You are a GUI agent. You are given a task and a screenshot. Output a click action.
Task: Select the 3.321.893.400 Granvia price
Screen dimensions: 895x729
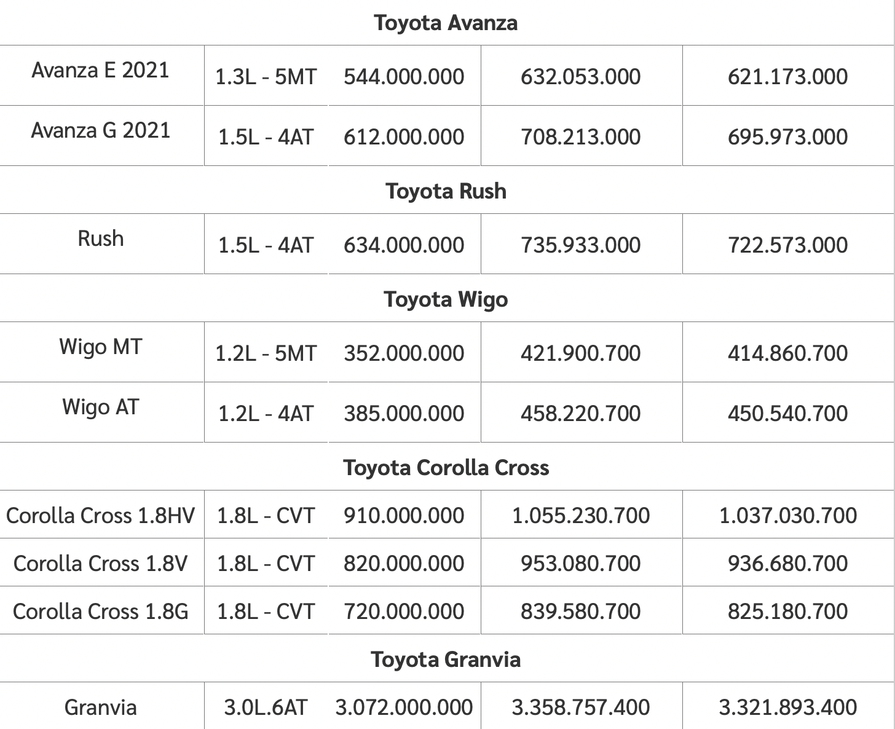click(787, 707)
